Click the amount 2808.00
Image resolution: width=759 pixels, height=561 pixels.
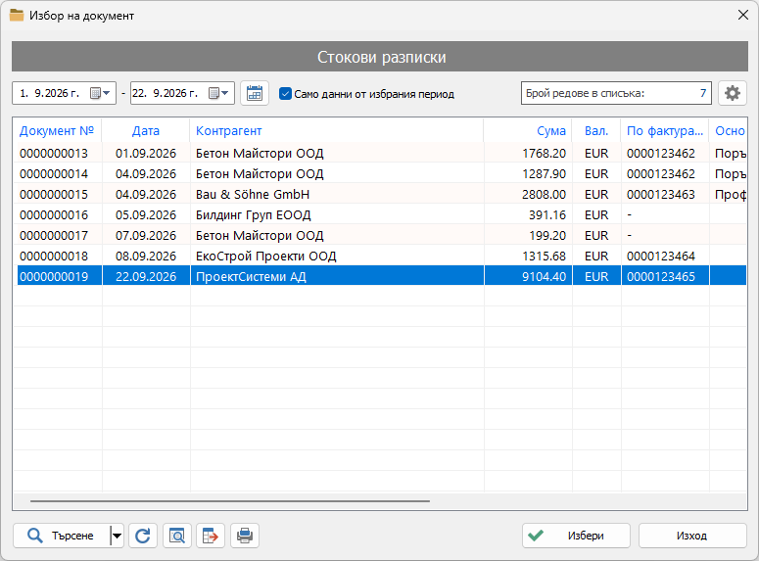click(x=545, y=194)
